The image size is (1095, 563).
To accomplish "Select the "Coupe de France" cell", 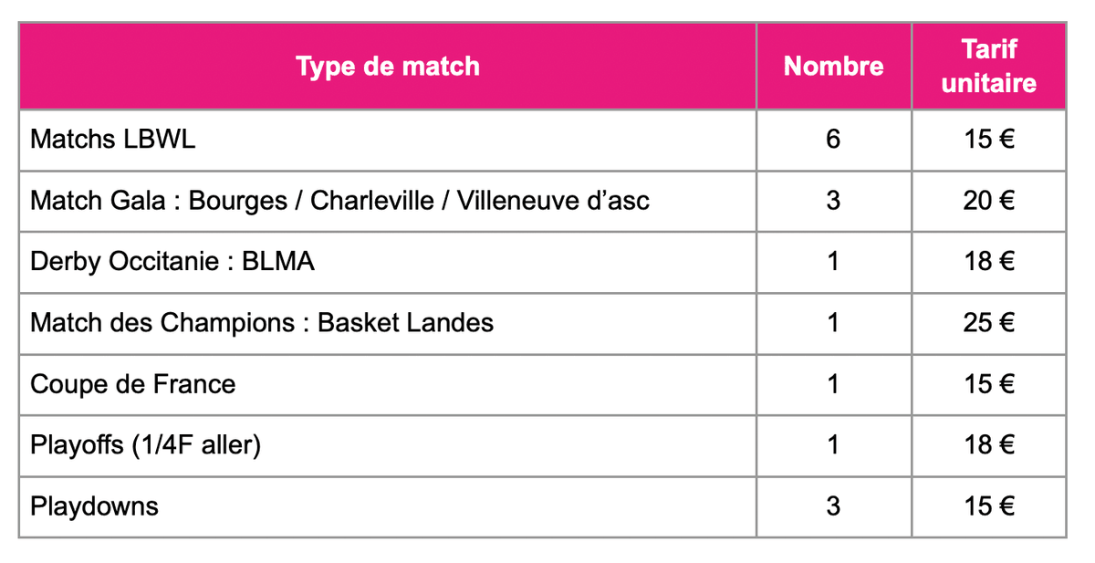I will click(133, 384).
